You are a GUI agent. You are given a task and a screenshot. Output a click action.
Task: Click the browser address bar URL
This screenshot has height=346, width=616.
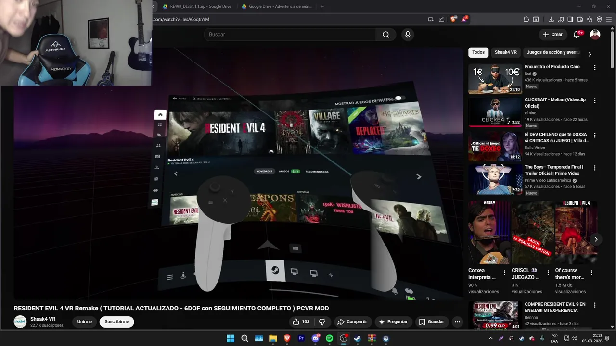tap(181, 19)
